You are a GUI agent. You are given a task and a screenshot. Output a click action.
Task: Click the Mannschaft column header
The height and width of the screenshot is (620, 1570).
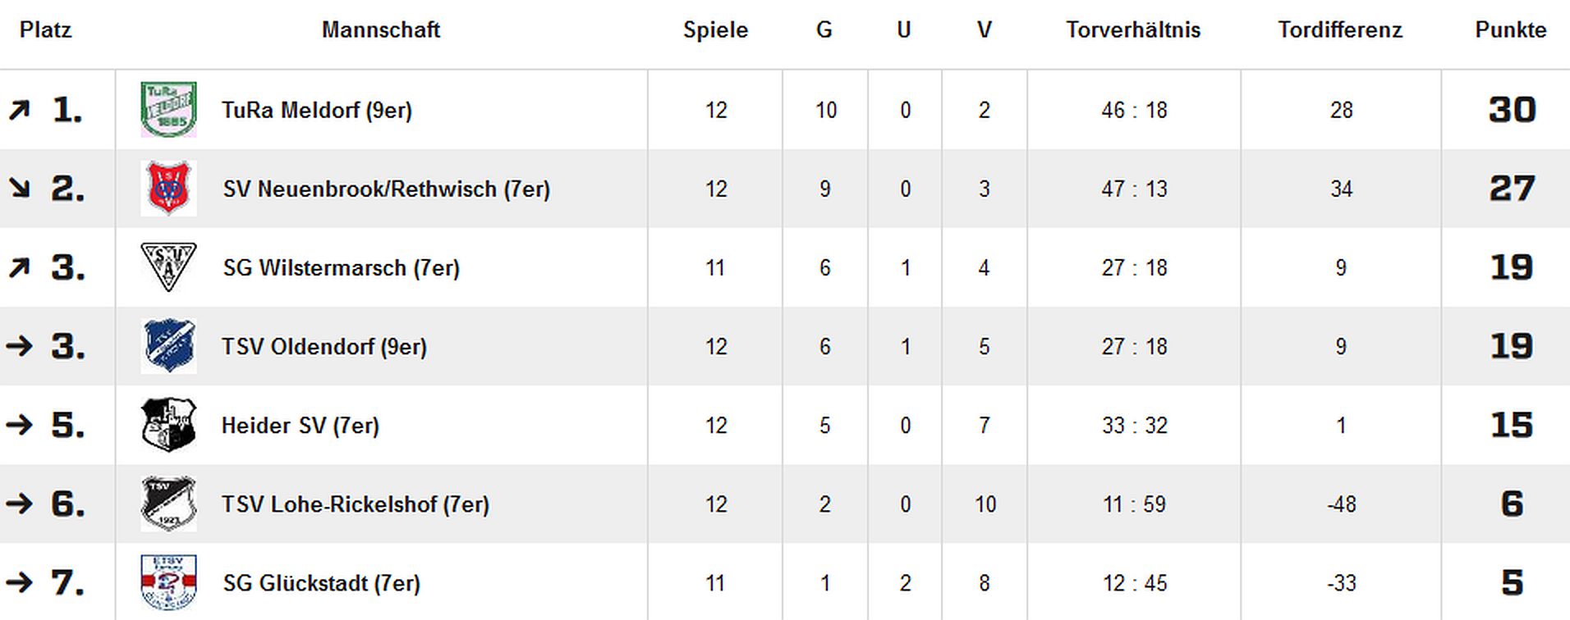click(x=381, y=30)
